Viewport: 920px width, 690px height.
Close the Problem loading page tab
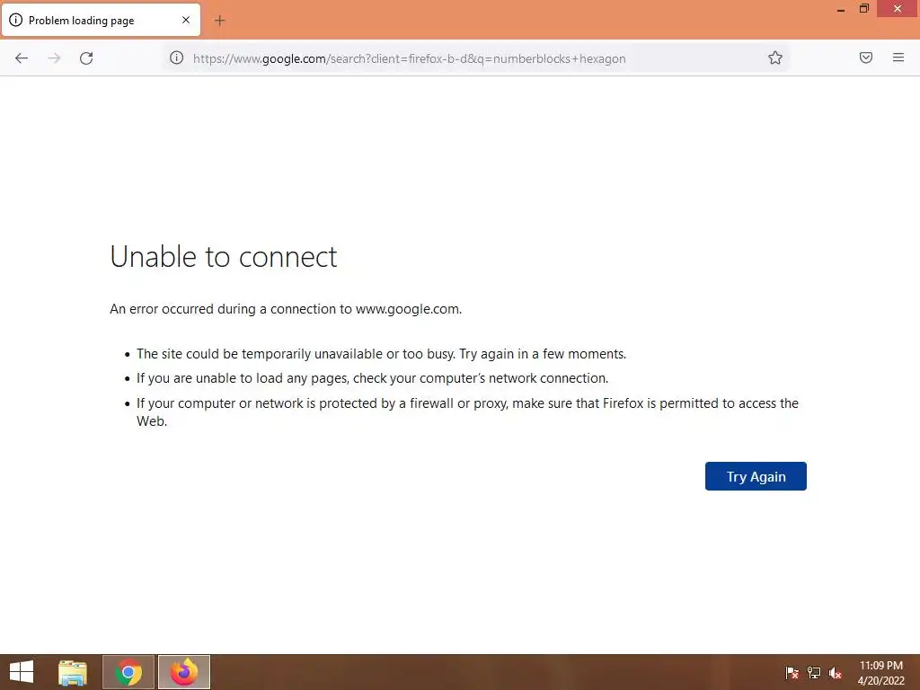pyautogui.click(x=186, y=20)
